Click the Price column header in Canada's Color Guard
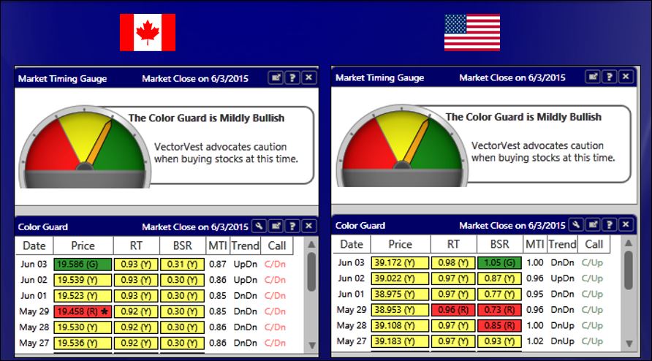Screen dimensions: 652x361 click(x=83, y=246)
